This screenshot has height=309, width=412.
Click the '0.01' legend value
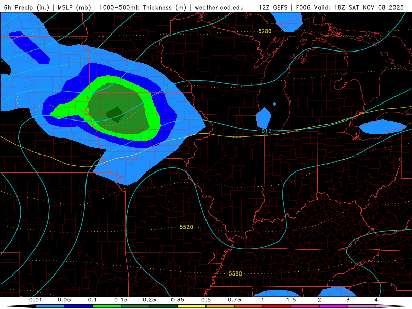(36, 300)
